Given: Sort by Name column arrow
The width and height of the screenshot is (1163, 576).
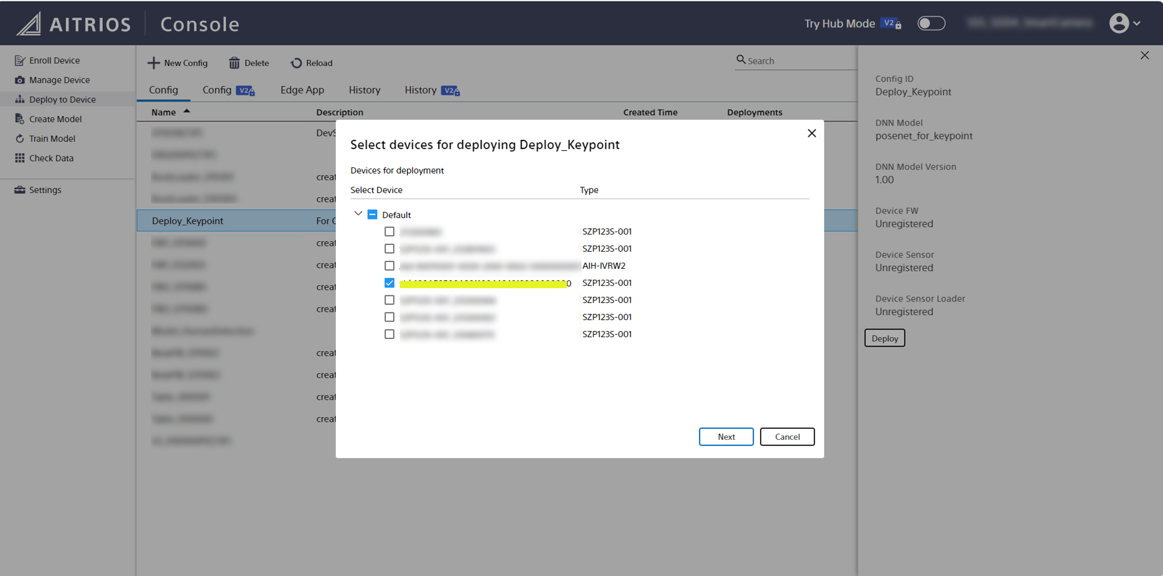Looking at the screenshot, I should [x=186, y=111].
